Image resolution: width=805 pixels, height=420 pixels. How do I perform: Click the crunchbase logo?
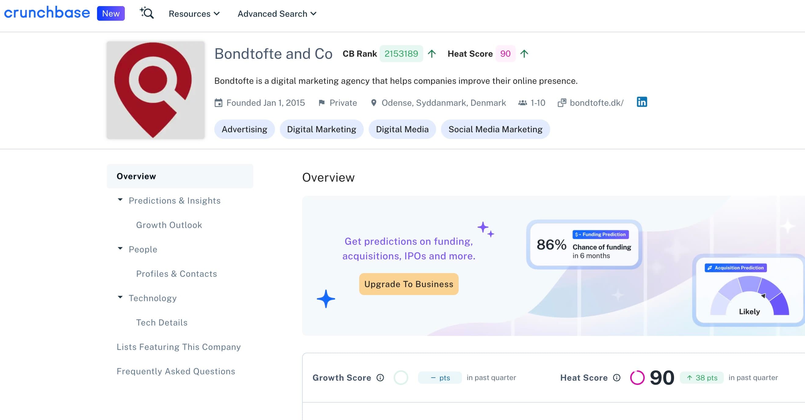[x=47, y=13]
